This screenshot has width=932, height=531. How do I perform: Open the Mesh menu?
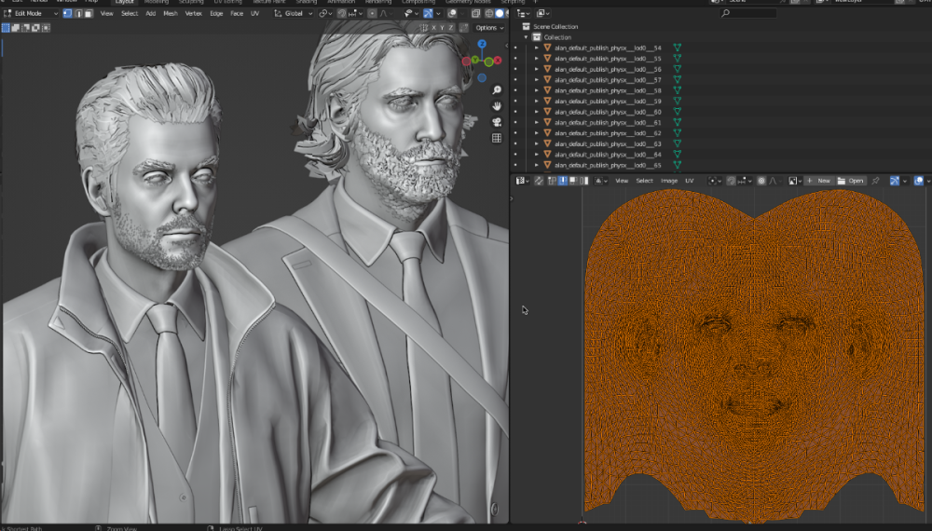171,14
